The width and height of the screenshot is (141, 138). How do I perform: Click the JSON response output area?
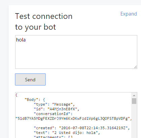click(73, 115)
